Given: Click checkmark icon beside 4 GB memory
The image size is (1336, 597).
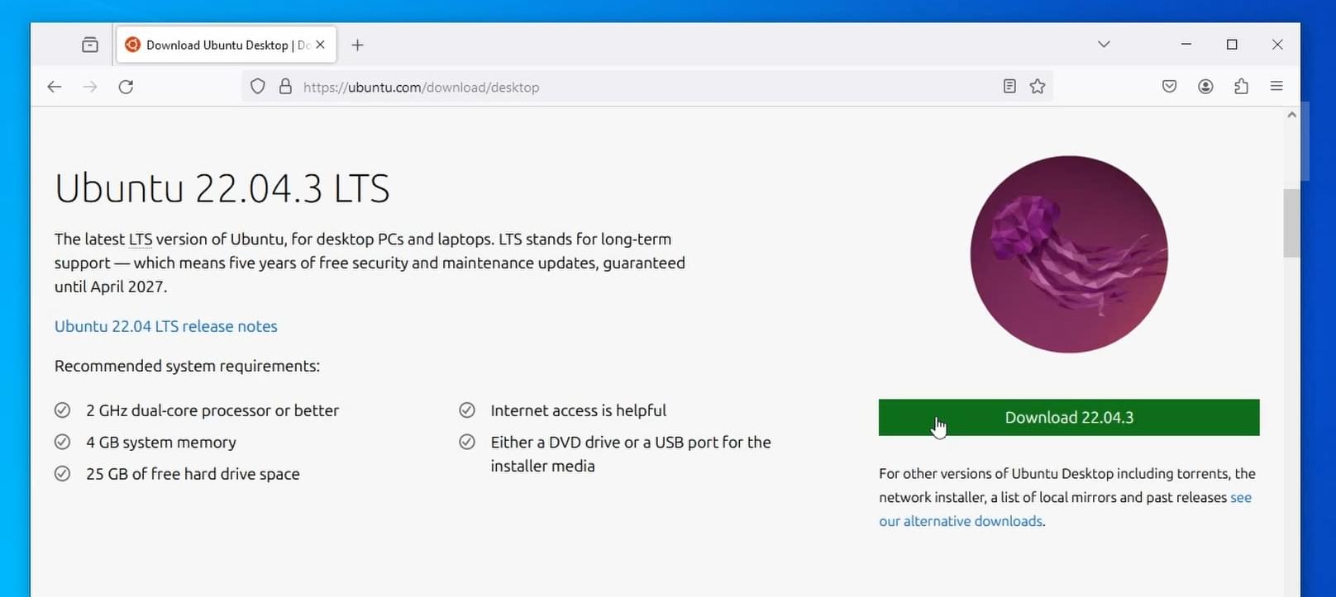Looking at the screenshot, I should click(62, 442).
